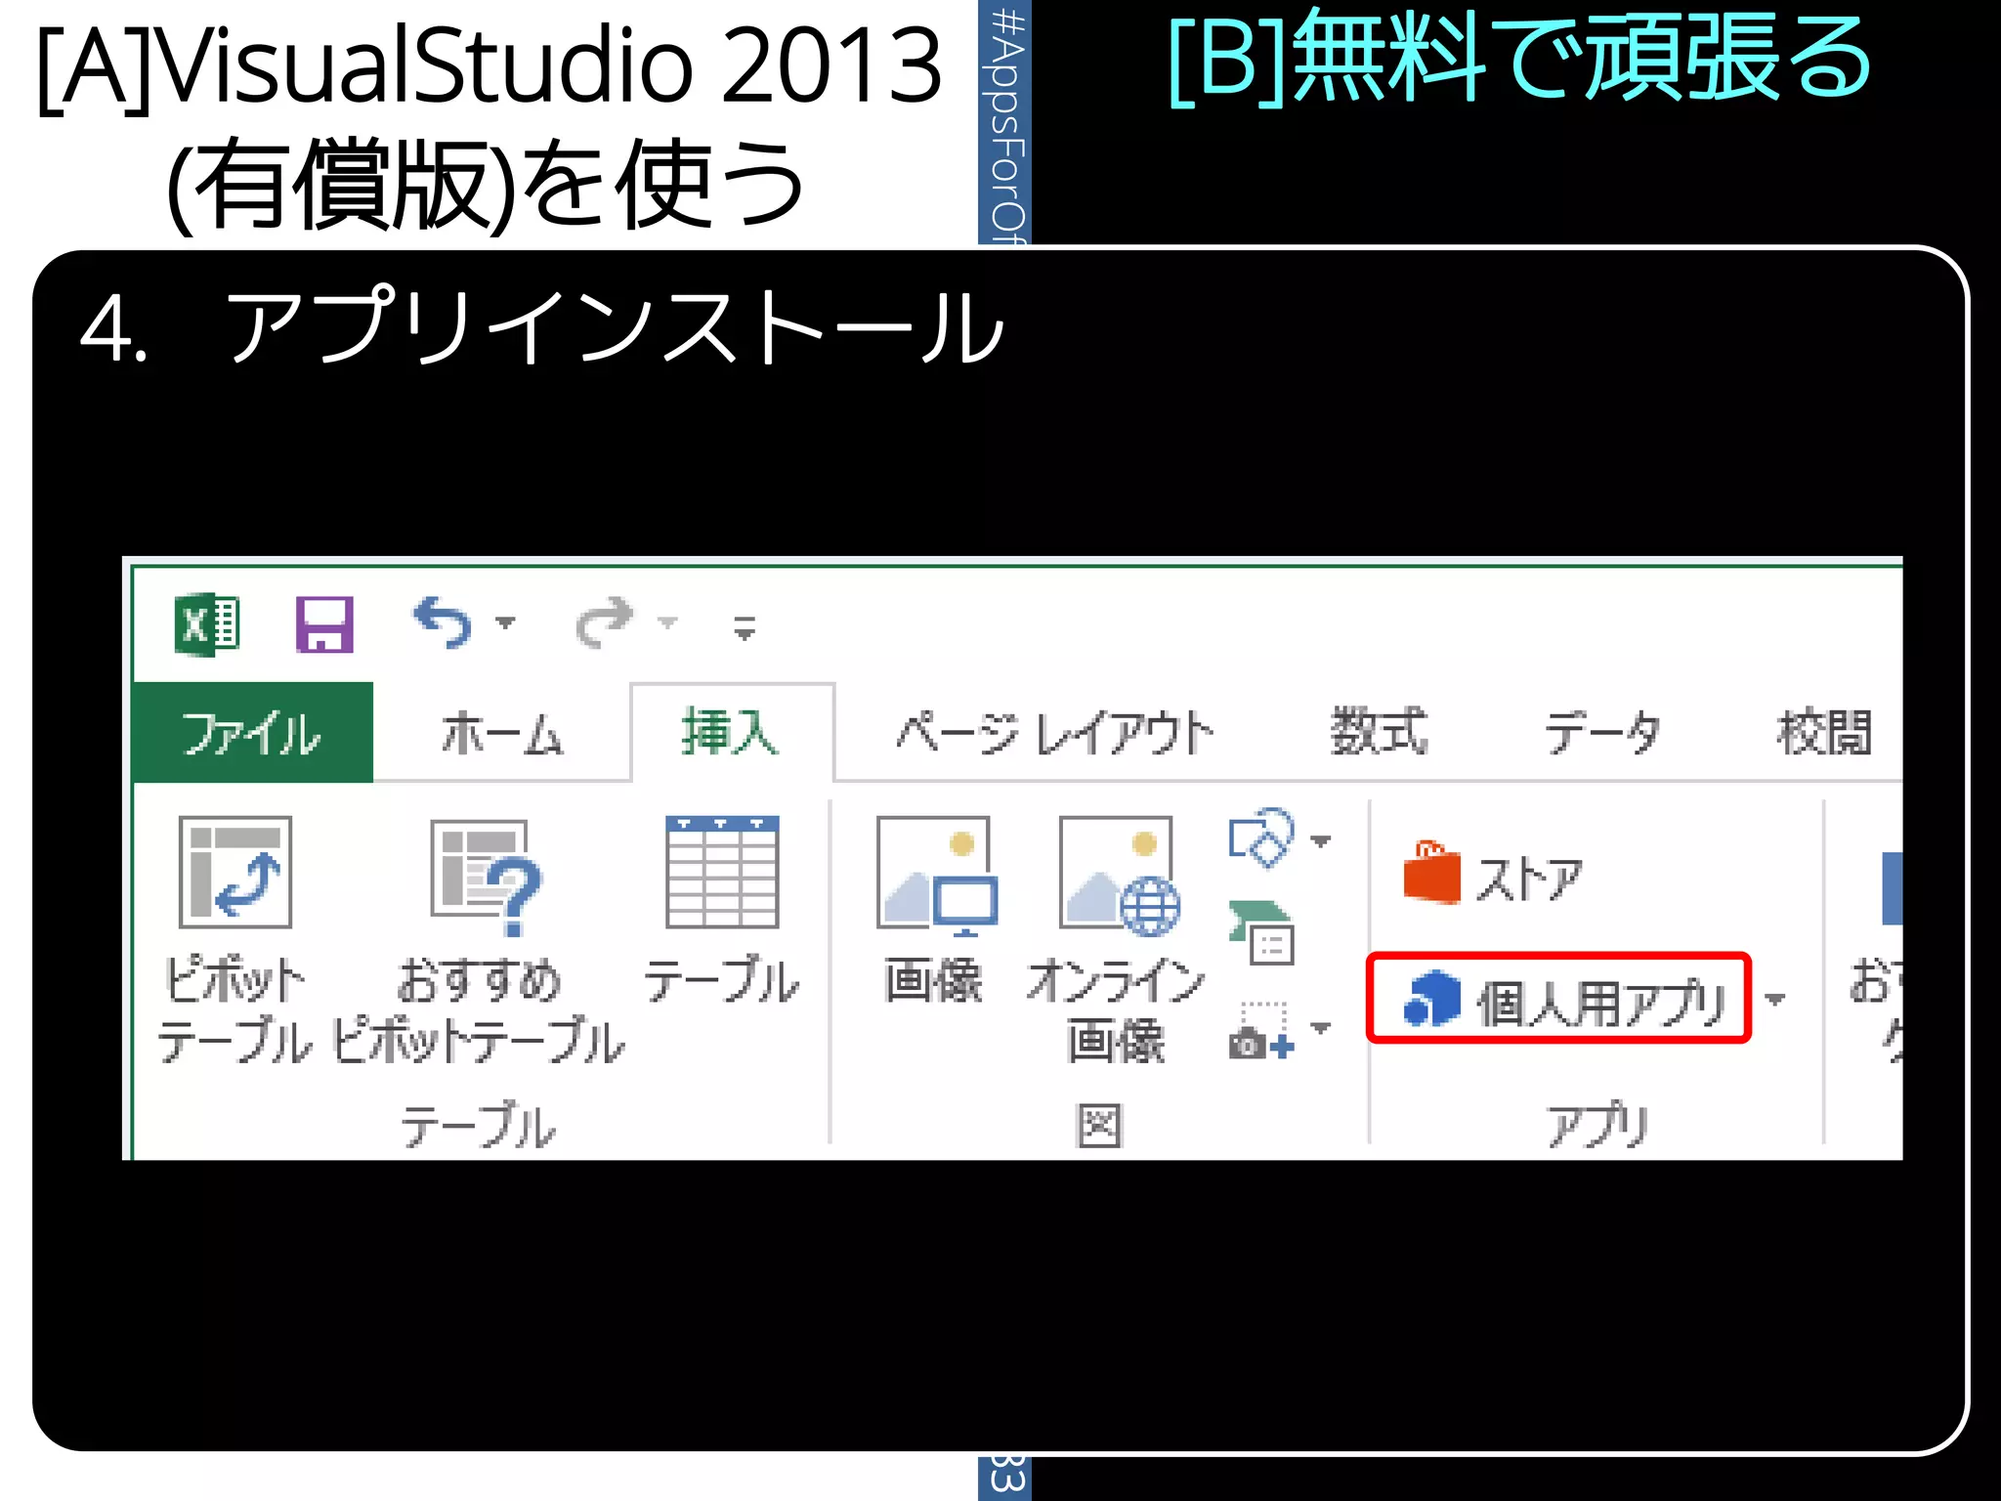The width and height of the screenshot is (2001, 1501).
Task: Switch to the 数式 tab
Action: pos(1379,733)
